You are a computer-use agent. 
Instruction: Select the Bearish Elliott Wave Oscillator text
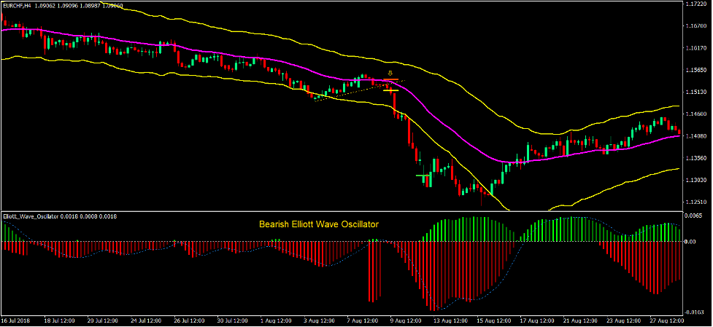[x=318, y=224]
